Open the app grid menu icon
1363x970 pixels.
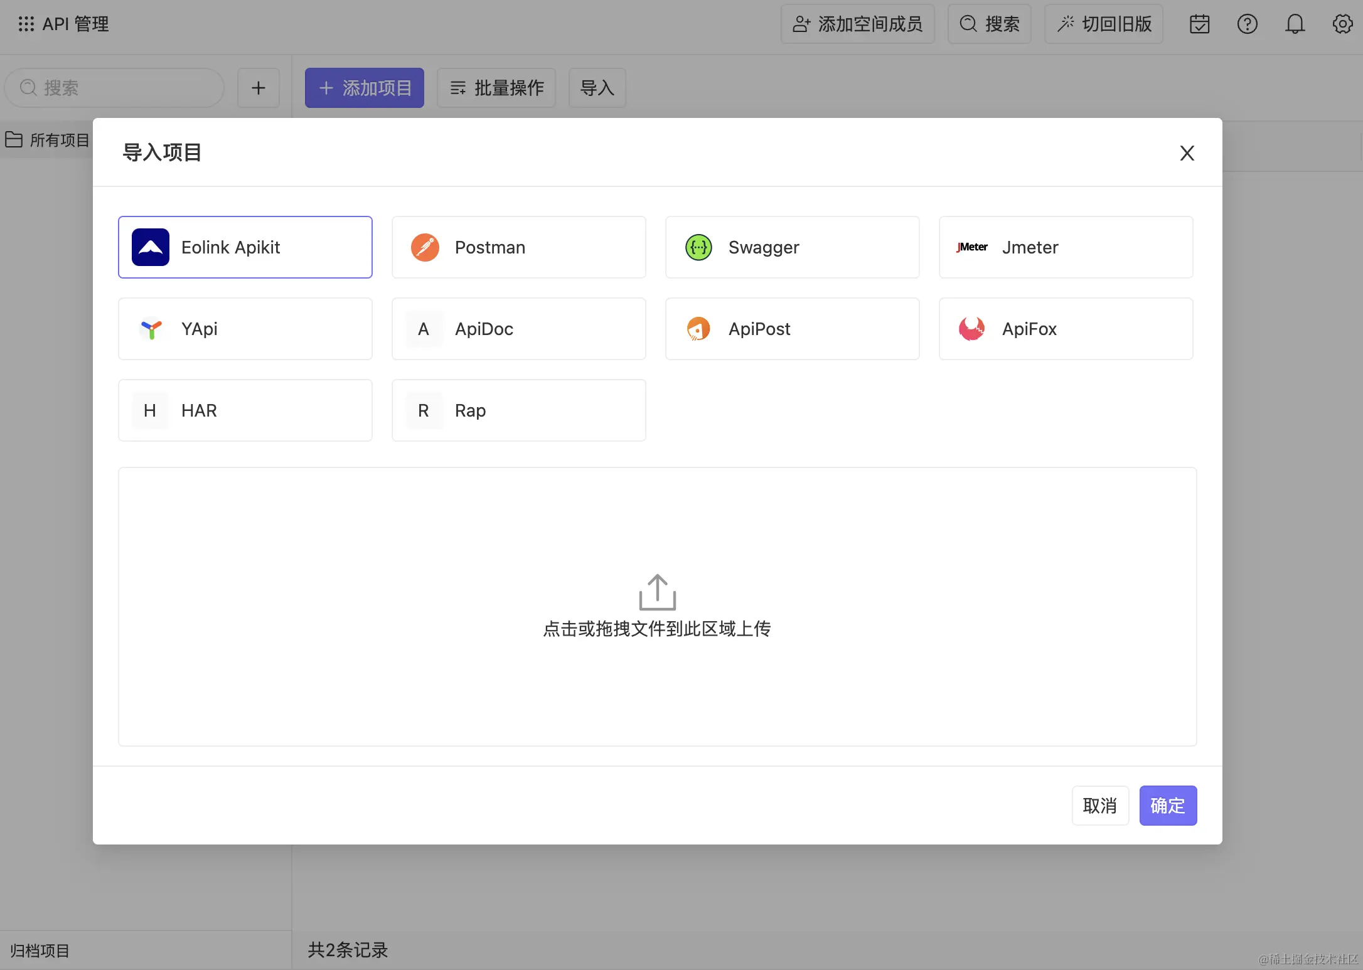pos(26,24)
